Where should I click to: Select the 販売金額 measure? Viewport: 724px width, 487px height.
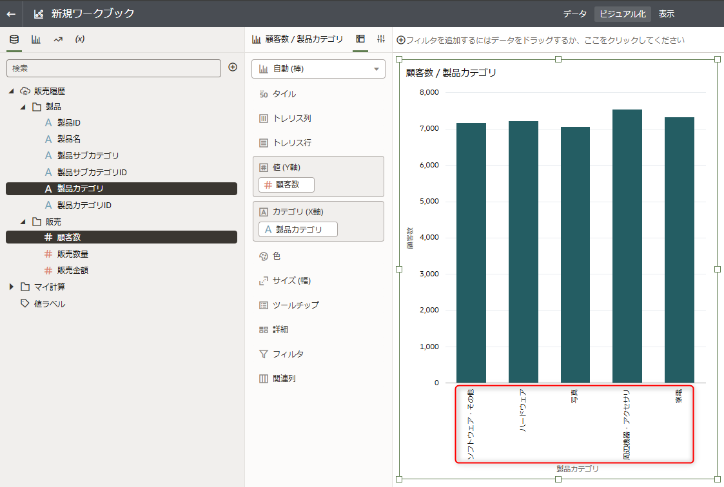coord(72,271)
